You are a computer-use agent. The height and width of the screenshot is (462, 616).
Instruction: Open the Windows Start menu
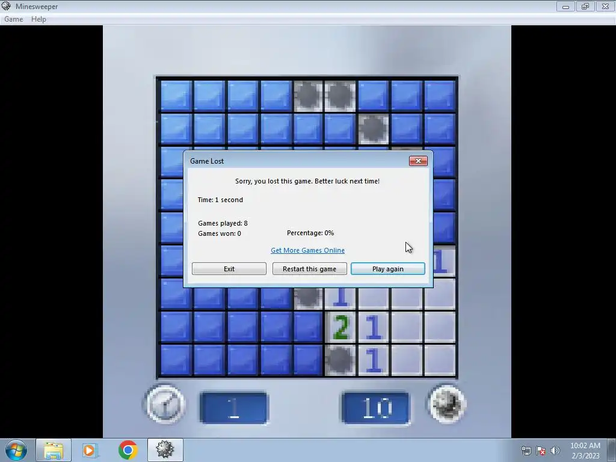[16, 450]
